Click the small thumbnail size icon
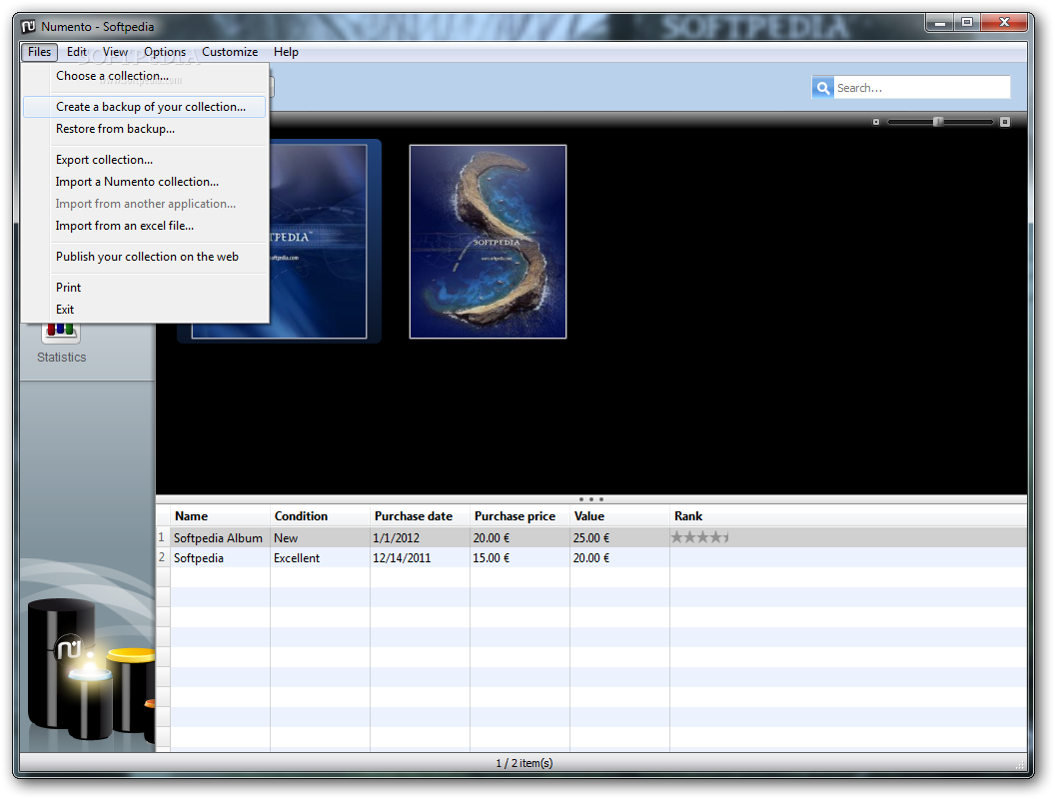 click(x=876, y=122)
